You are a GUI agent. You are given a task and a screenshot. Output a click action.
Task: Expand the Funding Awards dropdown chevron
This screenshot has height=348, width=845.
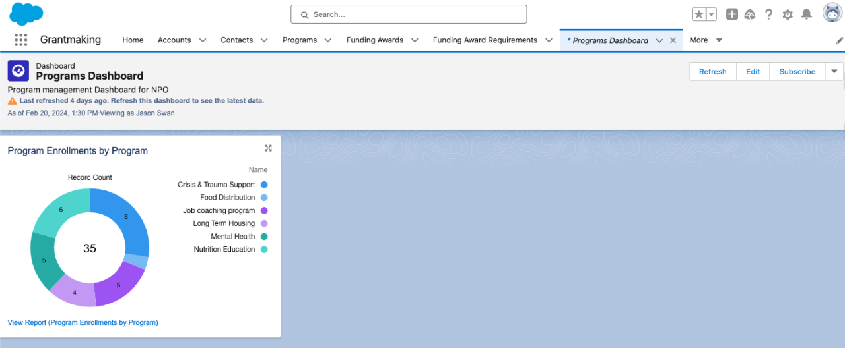click(415, 40)
